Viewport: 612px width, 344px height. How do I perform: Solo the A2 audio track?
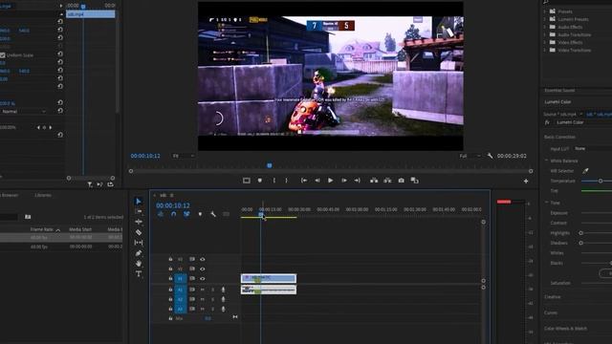[212, 299]
